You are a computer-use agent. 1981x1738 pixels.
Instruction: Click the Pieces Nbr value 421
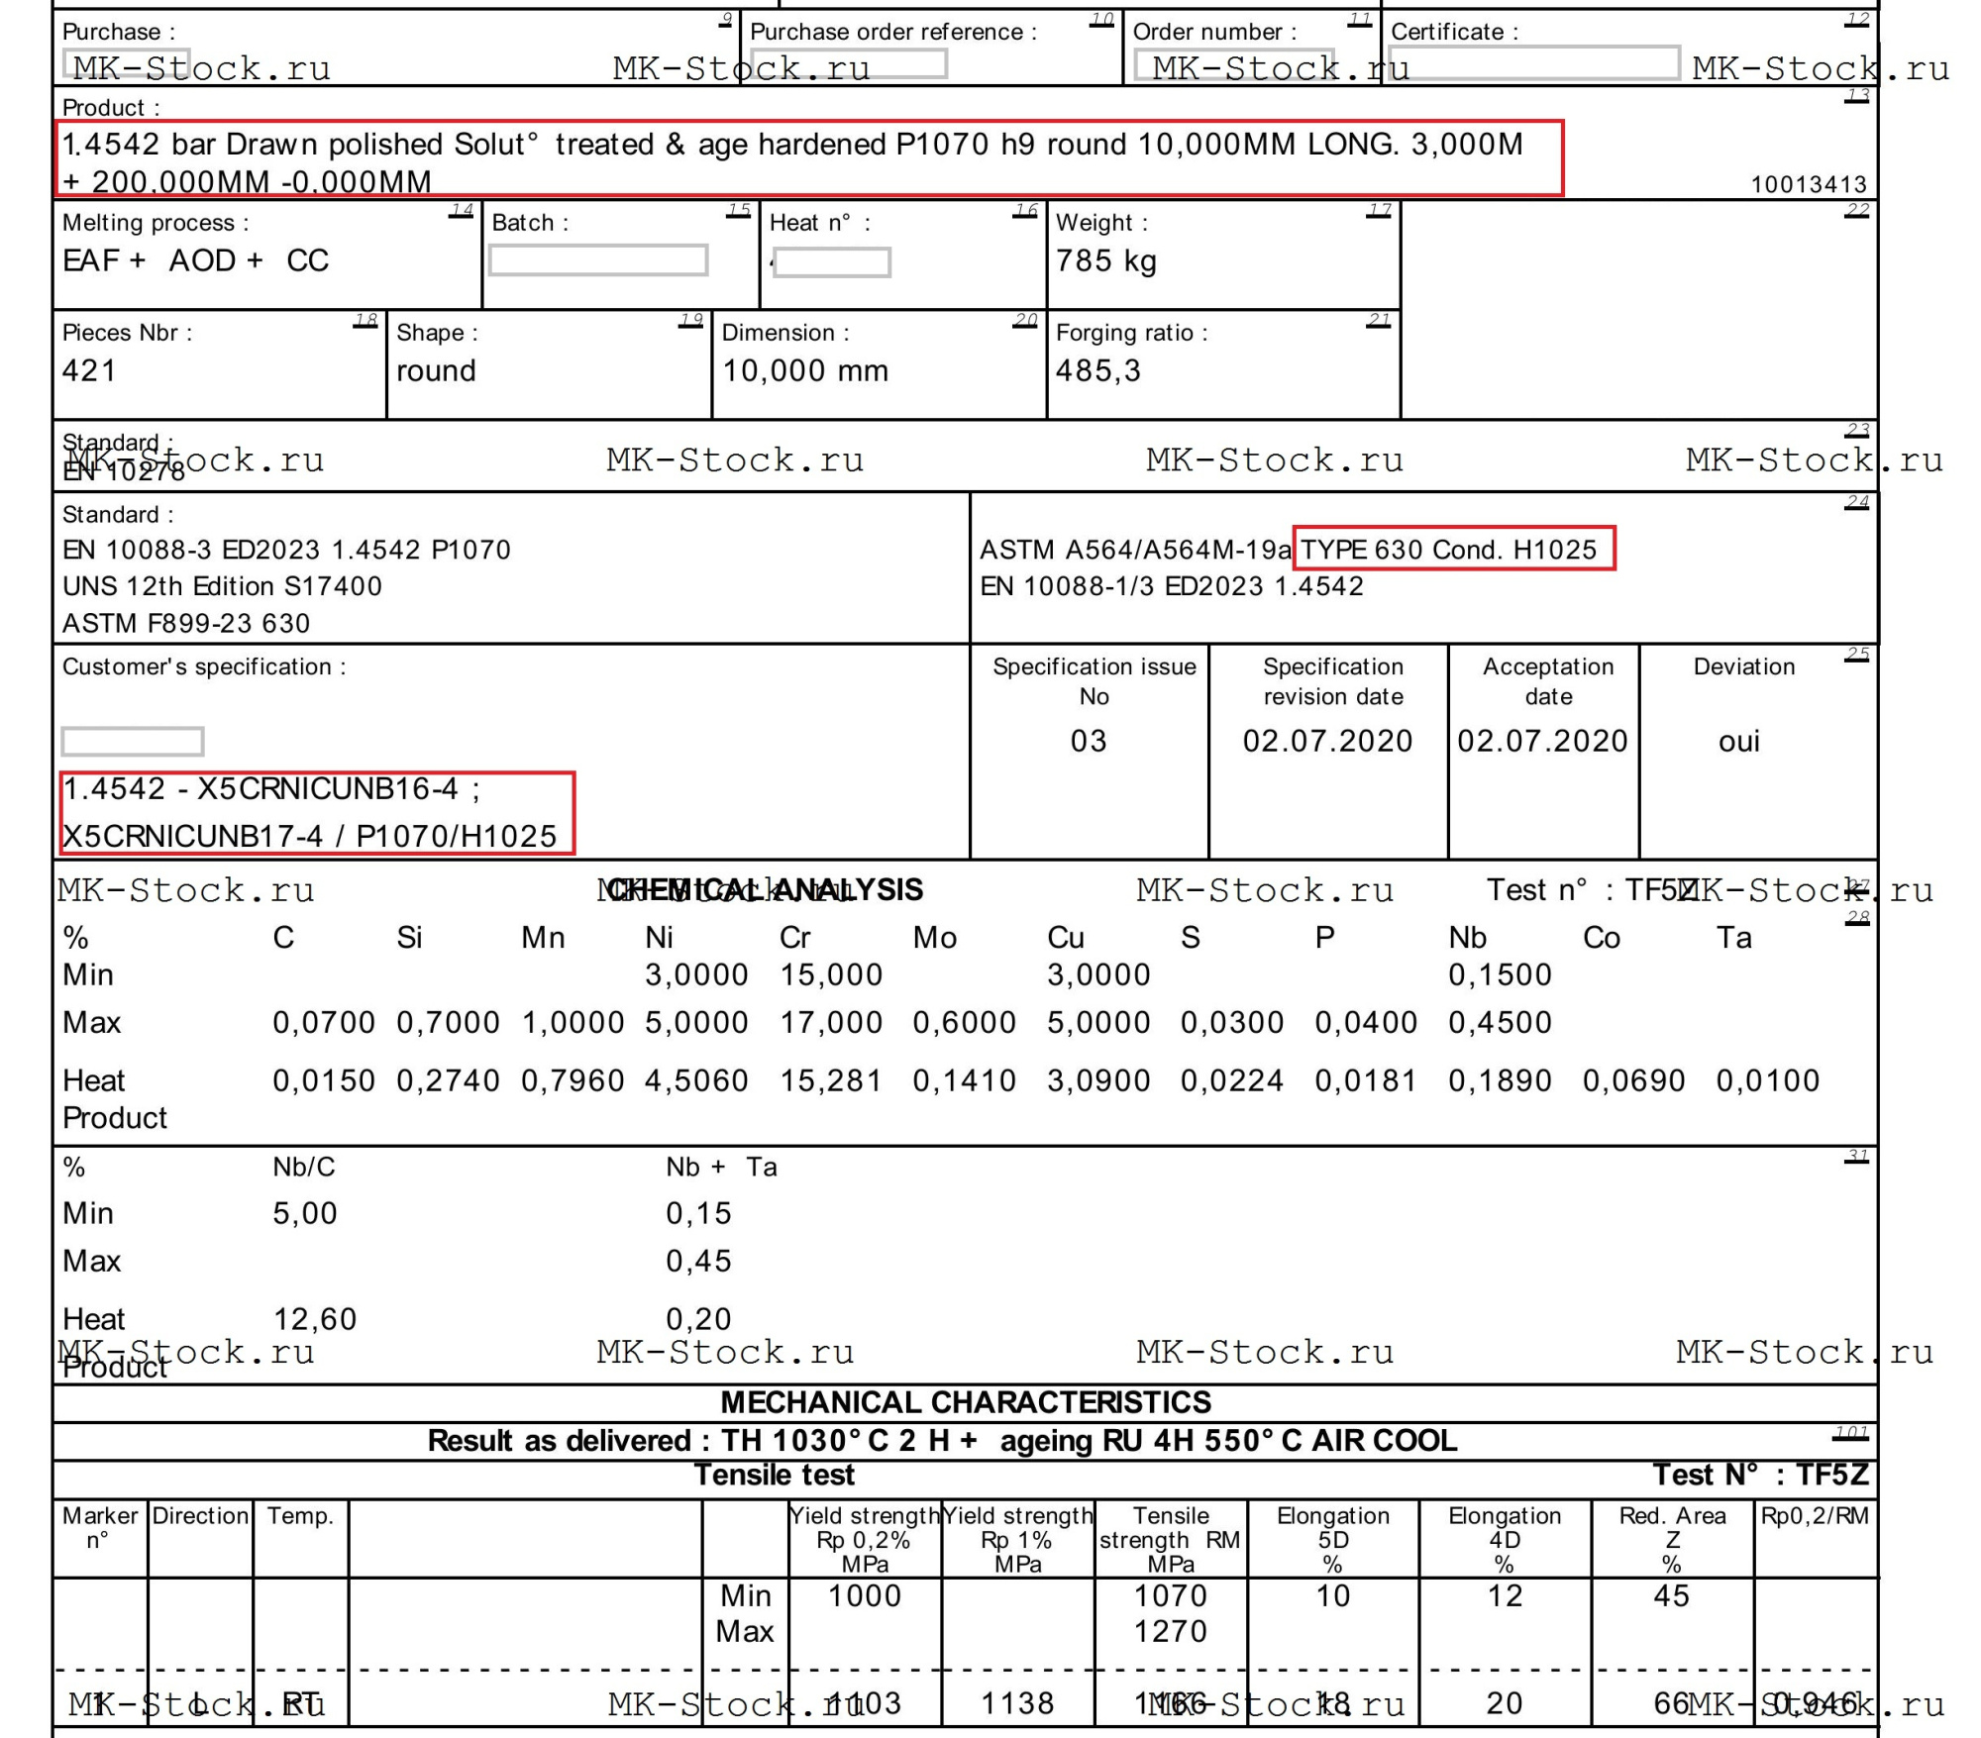point(89,370)
